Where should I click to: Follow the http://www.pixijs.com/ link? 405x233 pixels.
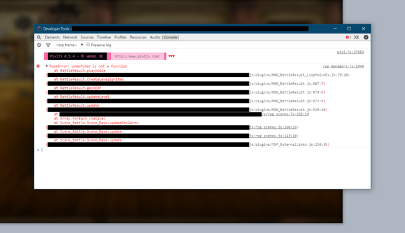click(138, 56)
